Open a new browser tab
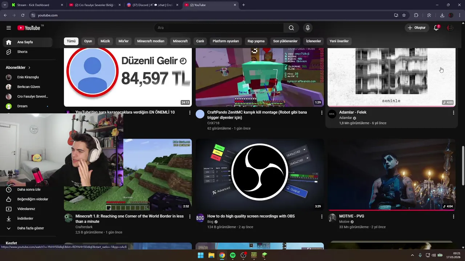 tap(243, 5)
